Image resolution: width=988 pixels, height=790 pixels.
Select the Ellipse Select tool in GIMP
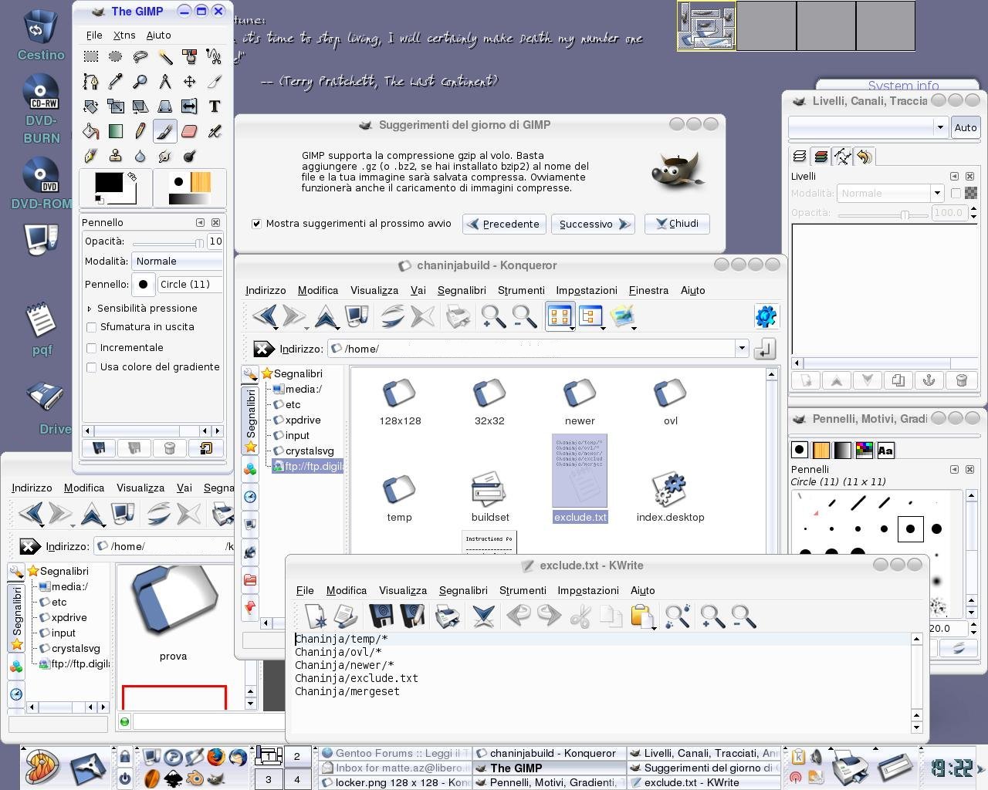(116, 56)
